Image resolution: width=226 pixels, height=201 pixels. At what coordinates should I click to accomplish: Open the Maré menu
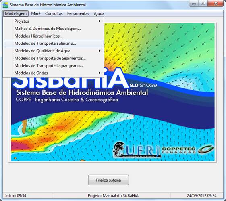click(x=36, y=13)
